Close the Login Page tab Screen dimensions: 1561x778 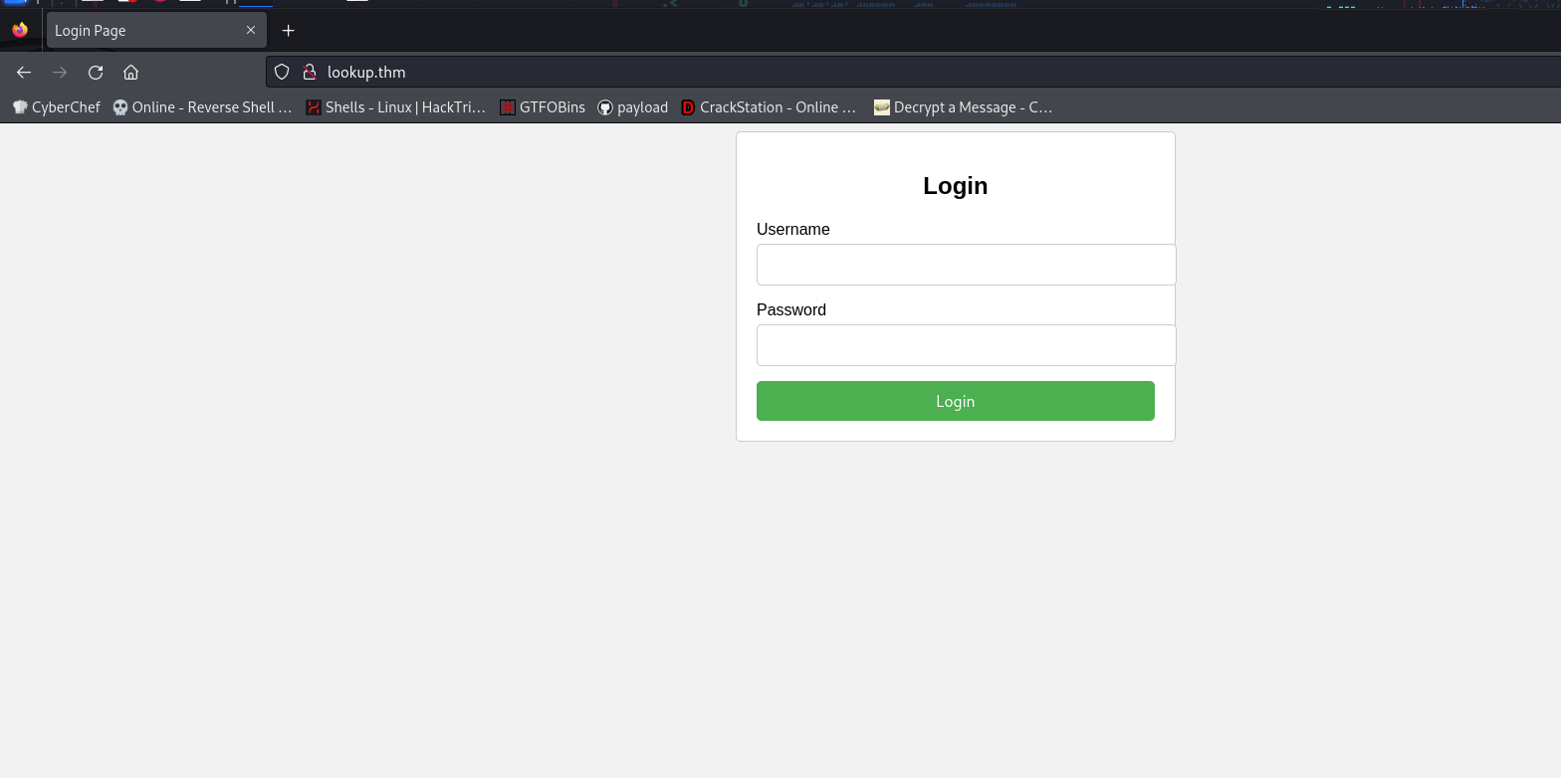(x=251, y=31)
